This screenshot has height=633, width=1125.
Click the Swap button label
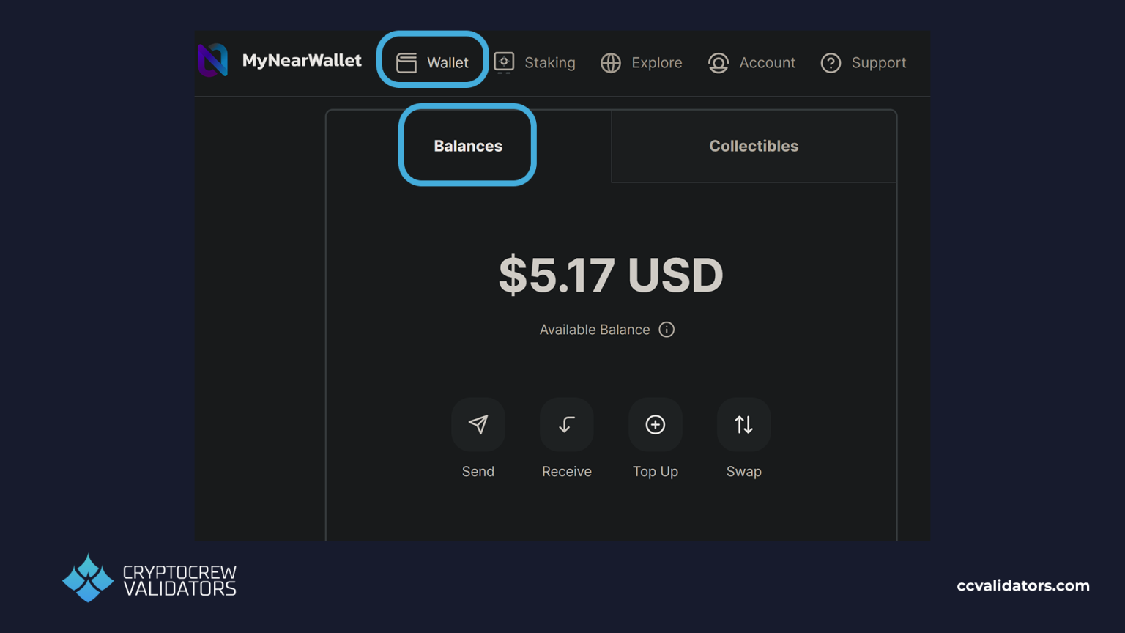tap(743, 471)
